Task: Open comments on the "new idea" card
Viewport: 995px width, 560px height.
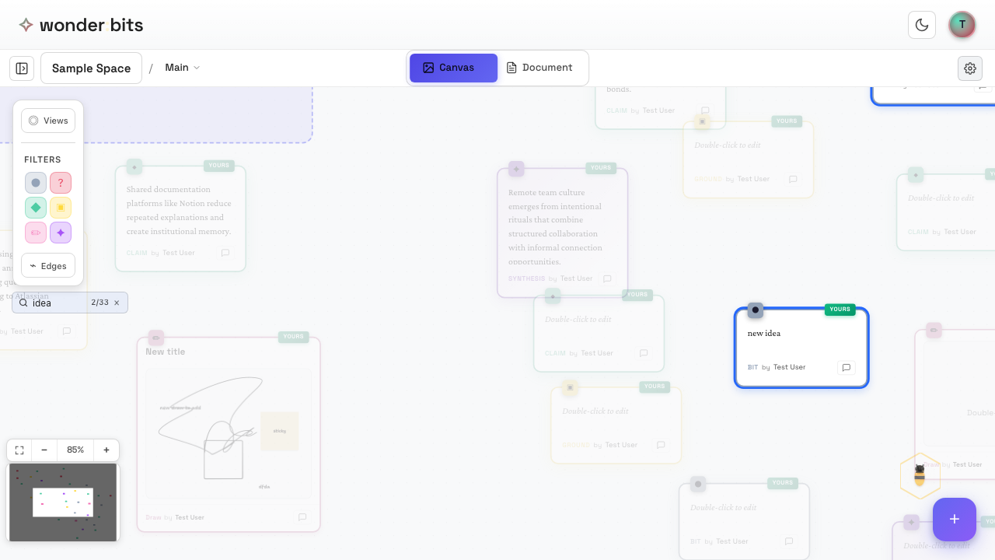Action: [x=847, y=368]
